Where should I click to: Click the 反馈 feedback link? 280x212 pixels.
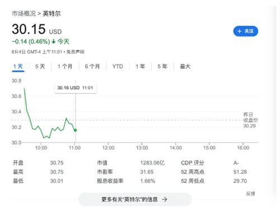(250, 193)
